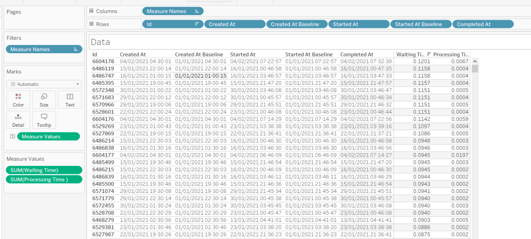Click the Text mark property button
531x239 pixels.
(70, 99)
